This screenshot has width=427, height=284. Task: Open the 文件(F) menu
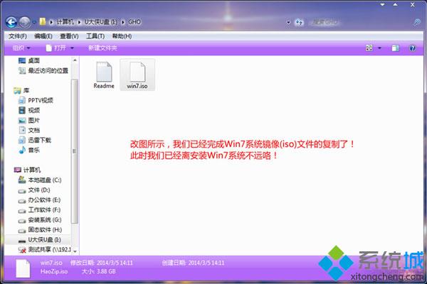pyautogui.click(x=18, y=36)
